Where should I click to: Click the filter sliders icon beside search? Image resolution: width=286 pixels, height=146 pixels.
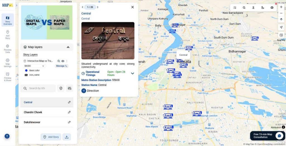pos(70,88)
